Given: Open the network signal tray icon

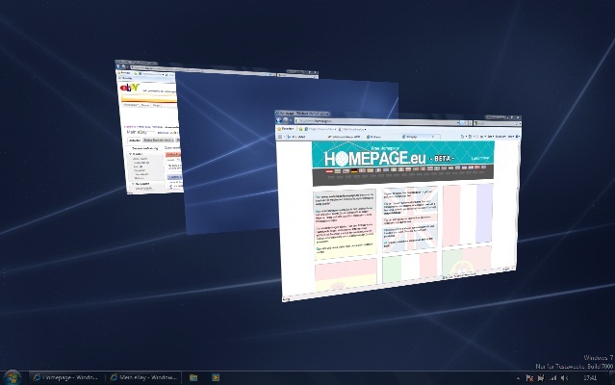Looking at the screenshot, I should pyautogui.click(x=552, y=378).
